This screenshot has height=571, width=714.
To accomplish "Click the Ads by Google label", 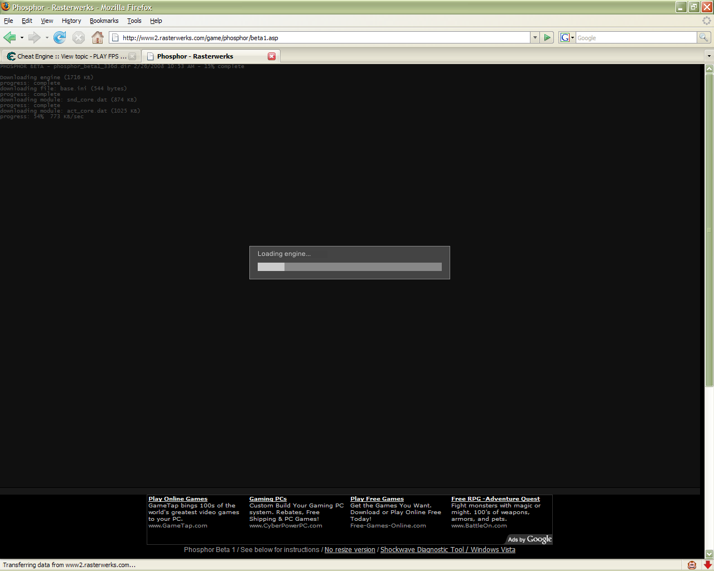I will click(530, 539).
